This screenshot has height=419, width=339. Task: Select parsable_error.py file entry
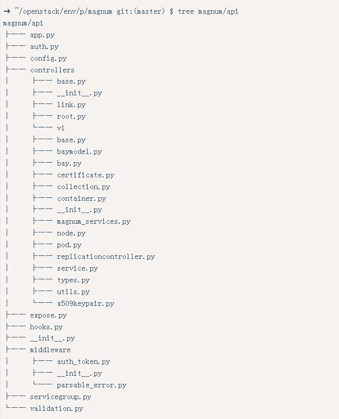click(92, 385)
